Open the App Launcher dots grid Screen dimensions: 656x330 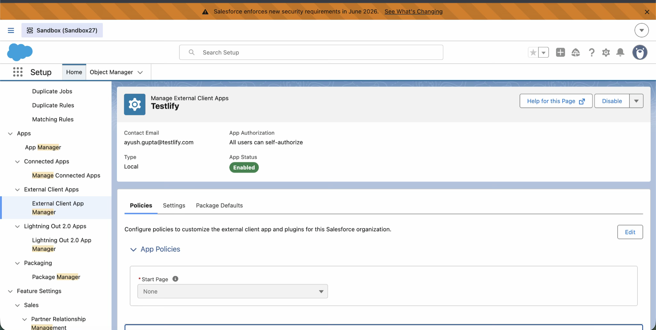coord(18,72)
